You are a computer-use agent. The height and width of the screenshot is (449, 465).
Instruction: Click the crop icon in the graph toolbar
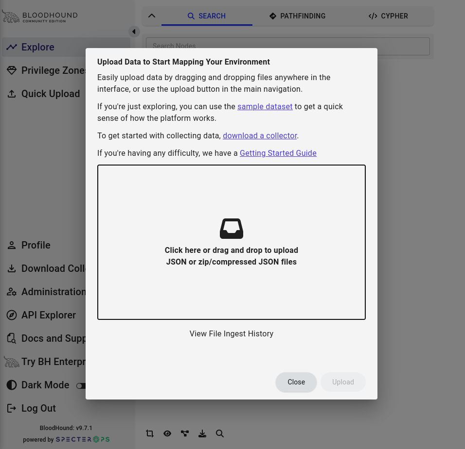[x=150, y=433]
